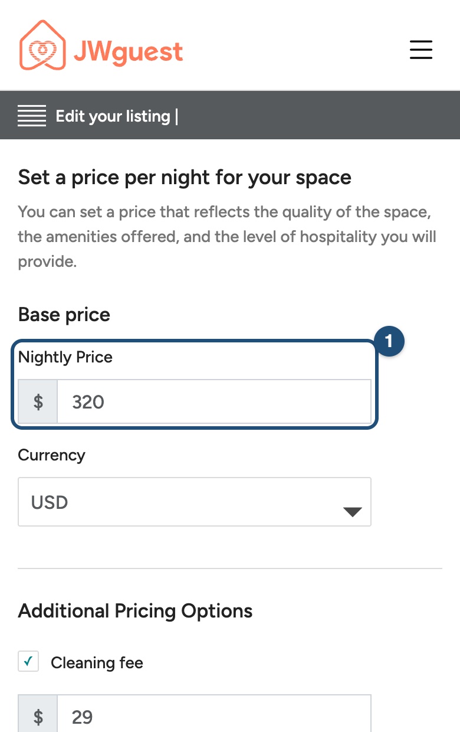Click the Base price heading
The width and height of the screenshot is (460, 732).
point(64,315)
